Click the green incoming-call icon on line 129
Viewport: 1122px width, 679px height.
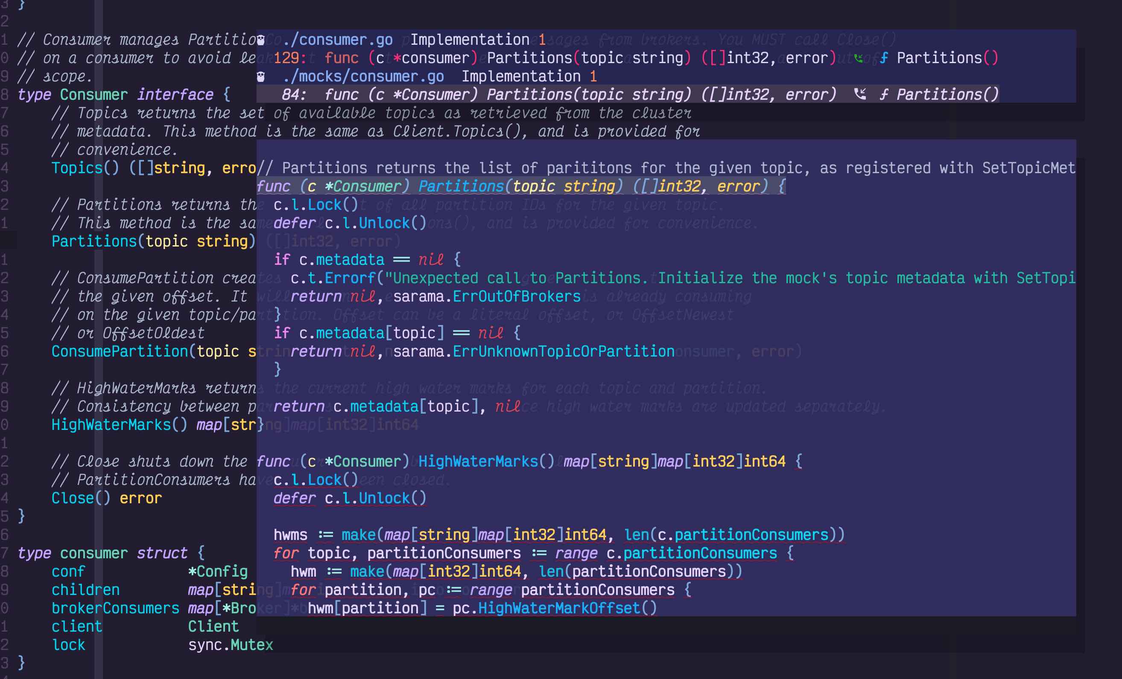pyautogui.click(x=858, y=58)
